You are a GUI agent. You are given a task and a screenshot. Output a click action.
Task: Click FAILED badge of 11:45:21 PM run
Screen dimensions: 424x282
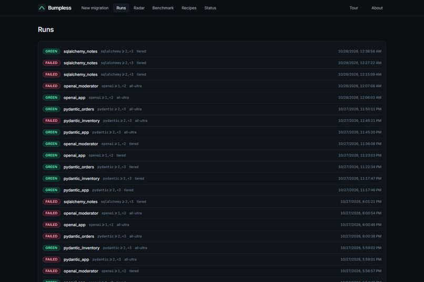[52, 121]
